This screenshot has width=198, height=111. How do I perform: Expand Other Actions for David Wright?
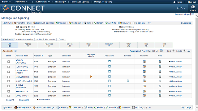point(175,96)
